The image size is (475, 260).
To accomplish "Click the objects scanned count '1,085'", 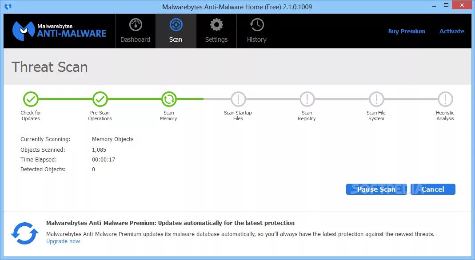I will pyautogui.click(x=99, y=150).
